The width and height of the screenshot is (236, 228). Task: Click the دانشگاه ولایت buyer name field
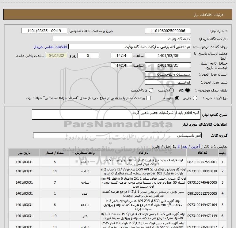tap(122, 39)
